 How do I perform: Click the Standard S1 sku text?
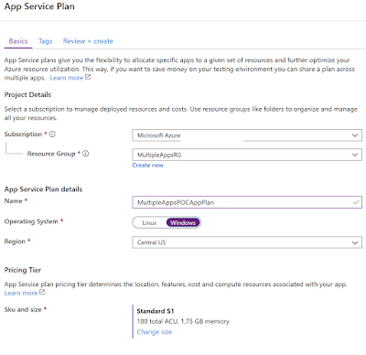(x=156, y=311)
